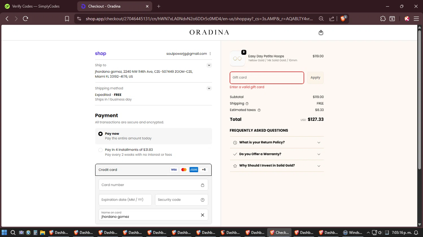Click the clock icon beside Return Policy
This screenshot has width=423, height=237.
(x=235, y=143)
